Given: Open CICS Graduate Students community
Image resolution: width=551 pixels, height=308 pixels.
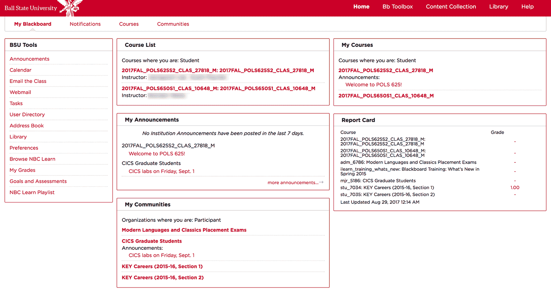Looking at the screenshot, I should (152, 241).
